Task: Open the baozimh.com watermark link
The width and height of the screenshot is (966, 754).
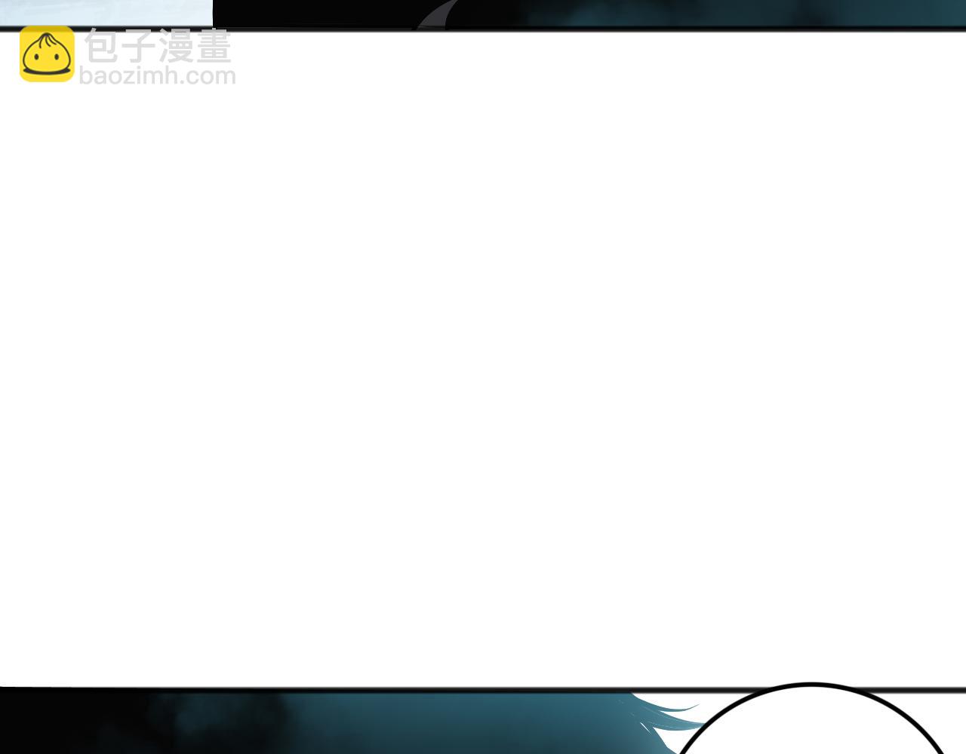Action: [157, 76]
